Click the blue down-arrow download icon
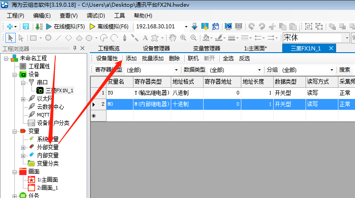The width and height of the screenshot is (355, 198). pos(194,27)
